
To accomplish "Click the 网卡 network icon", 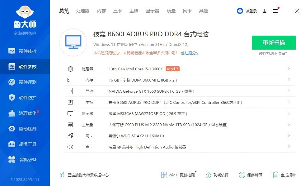I will pyautogui.click(x=70, y=136).
